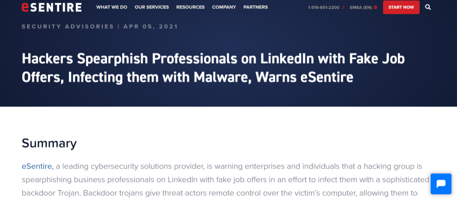
Task: Click the red phone handset icon
Action: pyautogui.click(x=343, y=7)
